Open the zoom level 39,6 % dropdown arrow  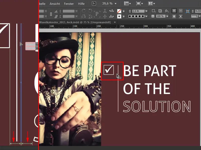(116, 3)
